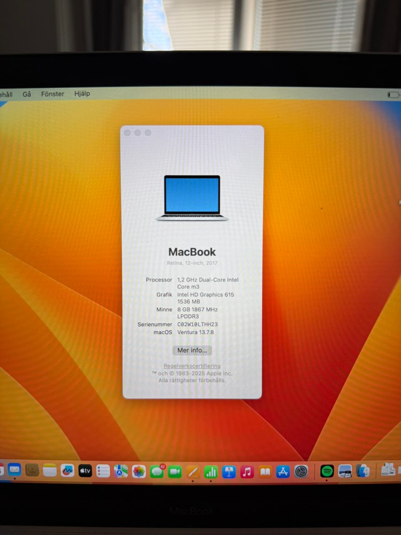Click the Ventura 13.7.8 version text
Image resolution: width=401 pixels, height=535 pixels.
click(x=195, y=332)
